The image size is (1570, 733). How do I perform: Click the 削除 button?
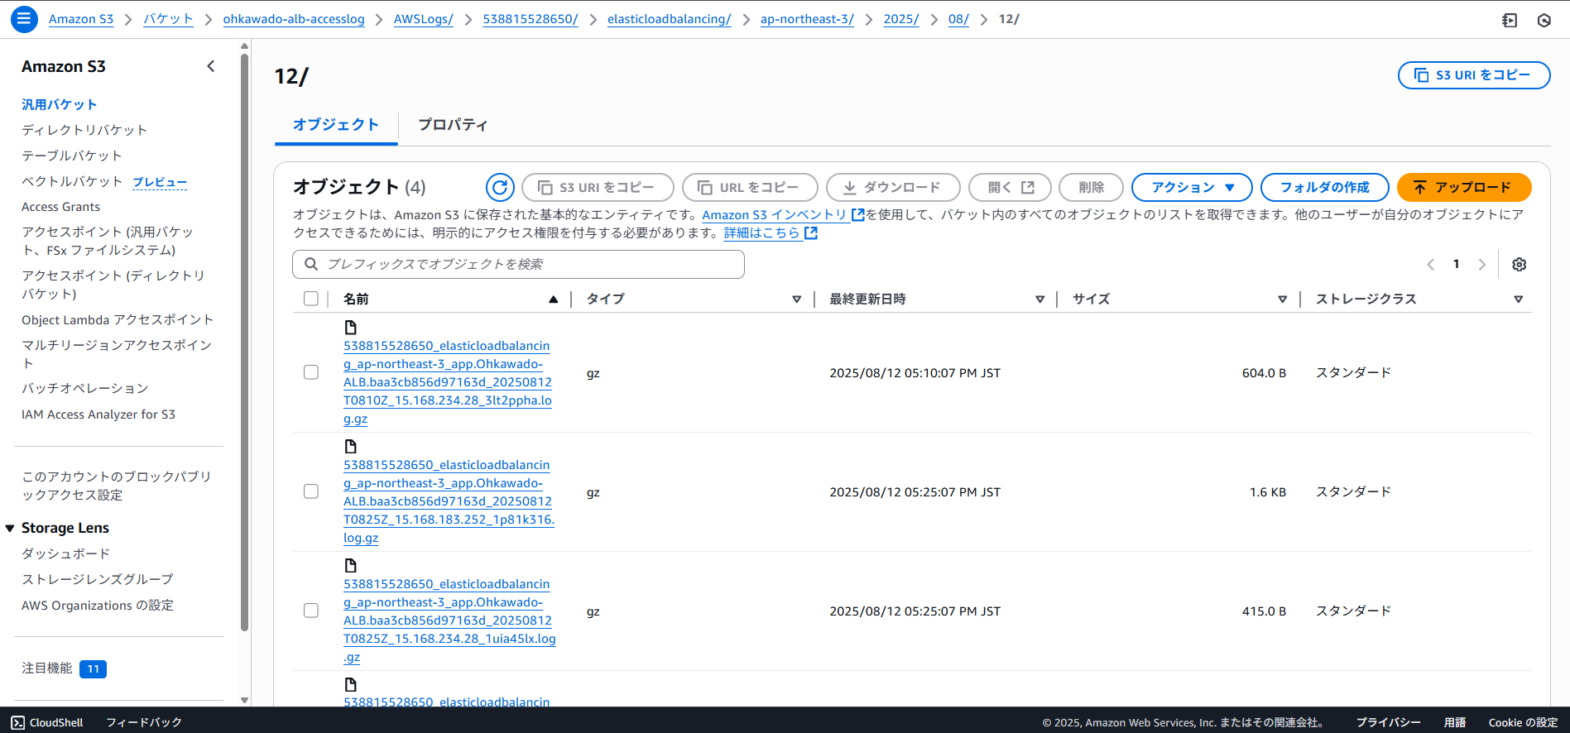[1091, 187]
